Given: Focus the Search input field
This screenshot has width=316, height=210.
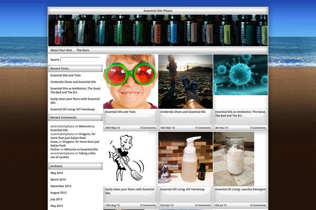Looking at the screenshot, I should (x=80, y=60).
